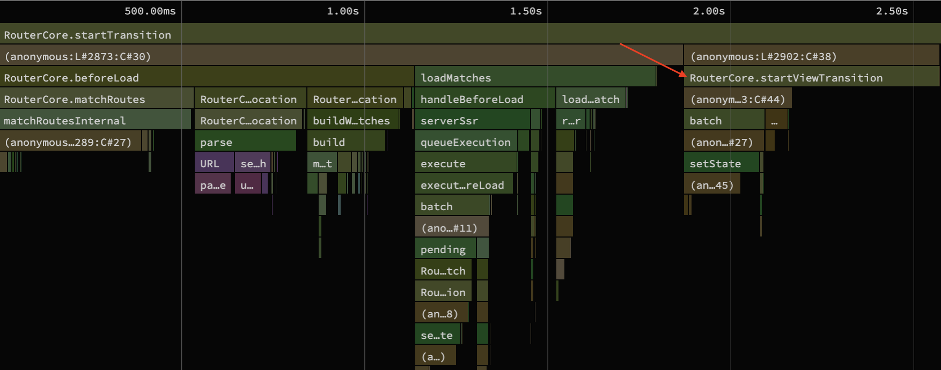Select the (anon…#27) frame
This screenshot has height=370, width=941.
pos(724,142)
